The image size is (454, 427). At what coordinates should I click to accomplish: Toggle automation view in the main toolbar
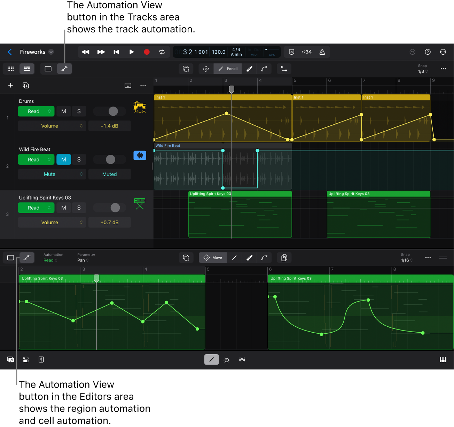(x=64, y=69)
